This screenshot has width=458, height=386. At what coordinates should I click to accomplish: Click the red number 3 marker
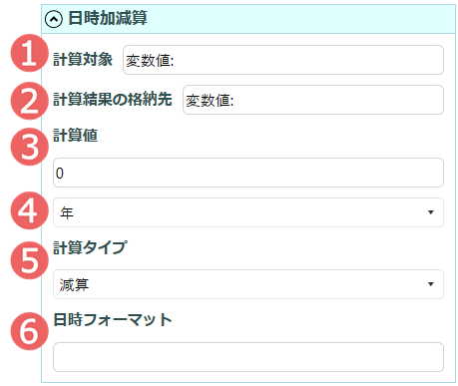coord(30,147)
